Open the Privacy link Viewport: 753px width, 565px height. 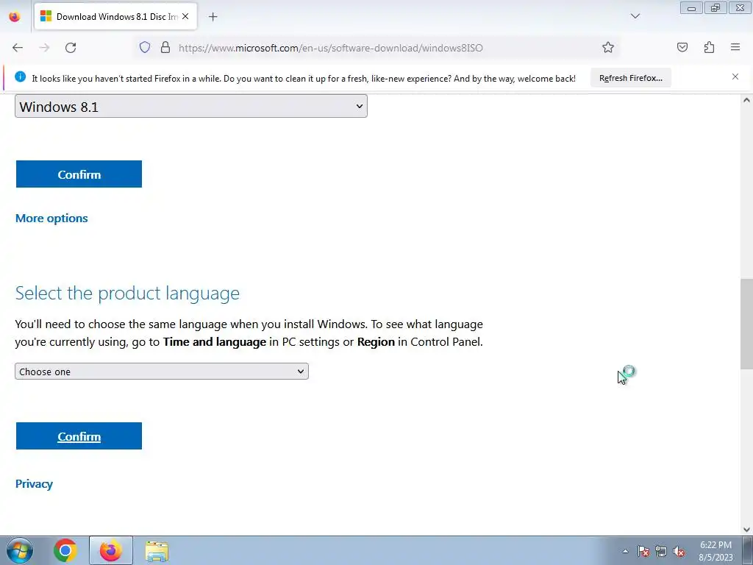click(34, 484)
